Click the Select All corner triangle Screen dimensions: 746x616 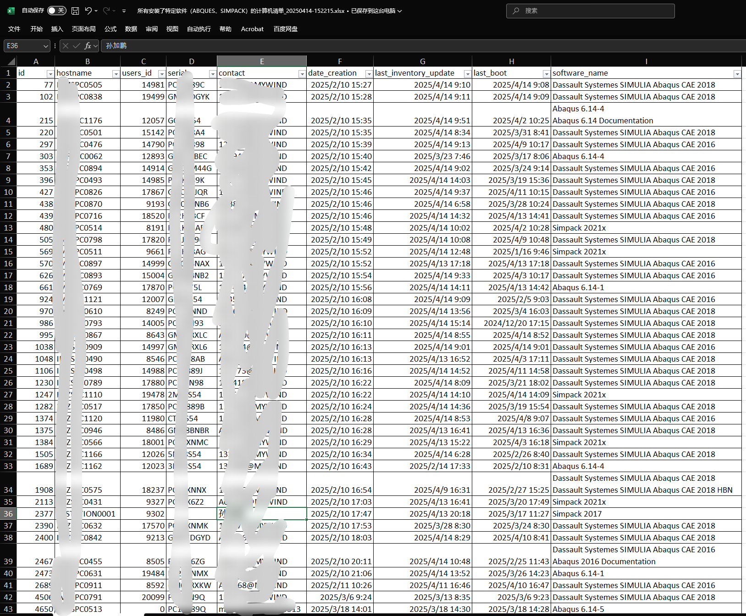coord(11,61)
